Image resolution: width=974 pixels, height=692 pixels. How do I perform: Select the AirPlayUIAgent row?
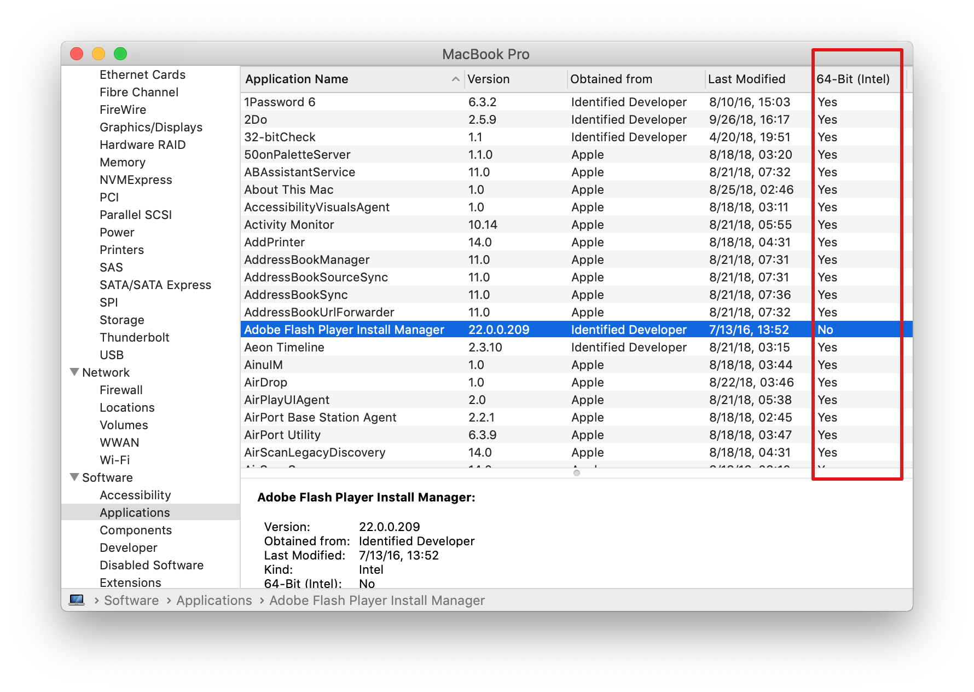click(576, 400)
